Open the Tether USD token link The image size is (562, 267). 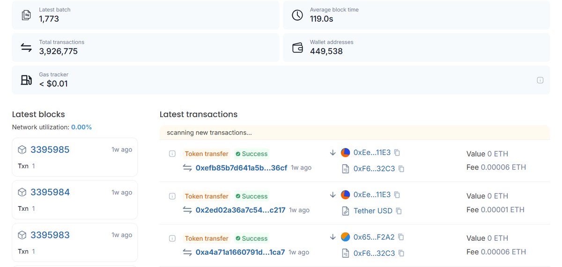point(373,211)
